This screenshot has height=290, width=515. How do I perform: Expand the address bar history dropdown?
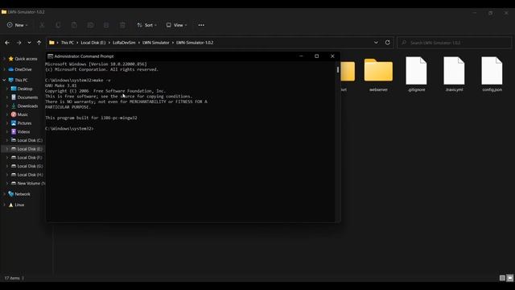(376, 43)
